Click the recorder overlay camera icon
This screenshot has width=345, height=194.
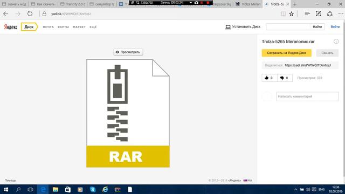tap(196, 3)
